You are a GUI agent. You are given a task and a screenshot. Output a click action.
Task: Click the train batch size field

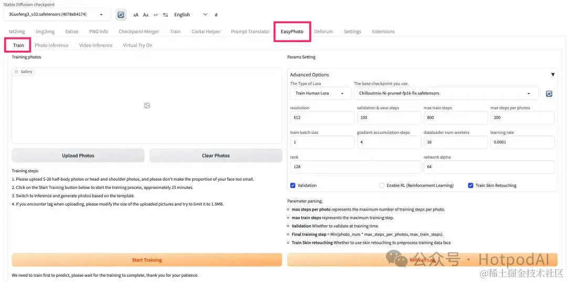(x=322, y=142)
